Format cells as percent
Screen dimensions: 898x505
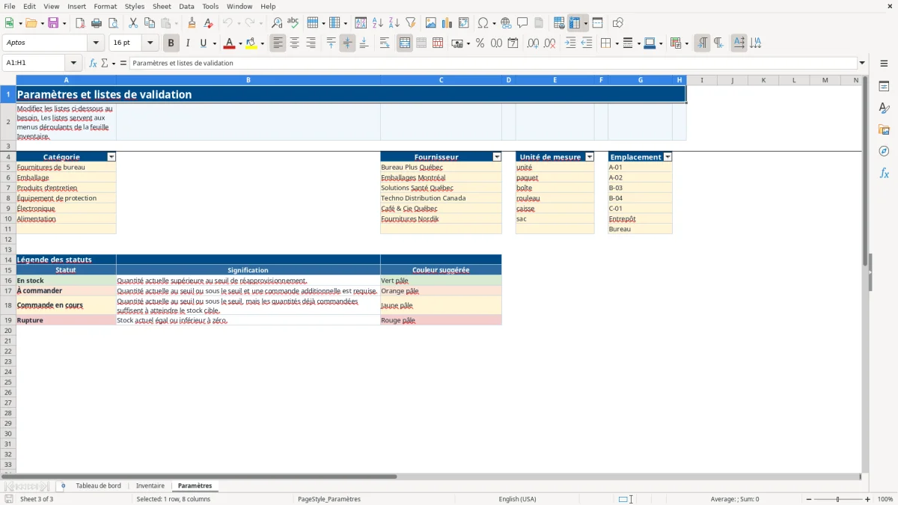(x=480, y=43)
